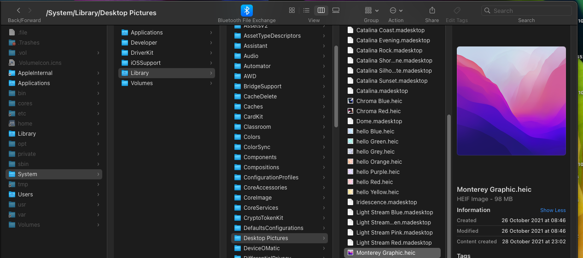Select the iOSSupport folder

click(167, 63)
